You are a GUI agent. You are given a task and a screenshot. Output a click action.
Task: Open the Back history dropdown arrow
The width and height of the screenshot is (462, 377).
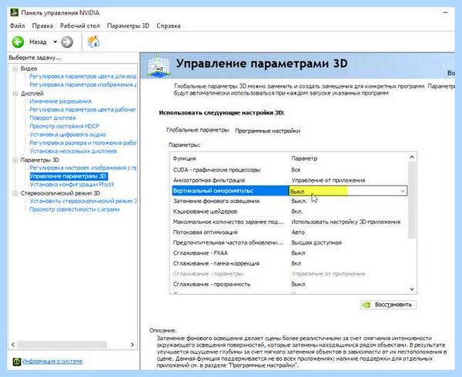click(x=55, y=42)
